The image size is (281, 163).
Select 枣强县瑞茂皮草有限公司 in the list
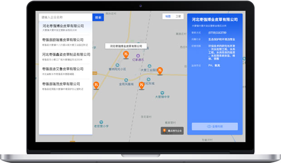tap(66, 86)
